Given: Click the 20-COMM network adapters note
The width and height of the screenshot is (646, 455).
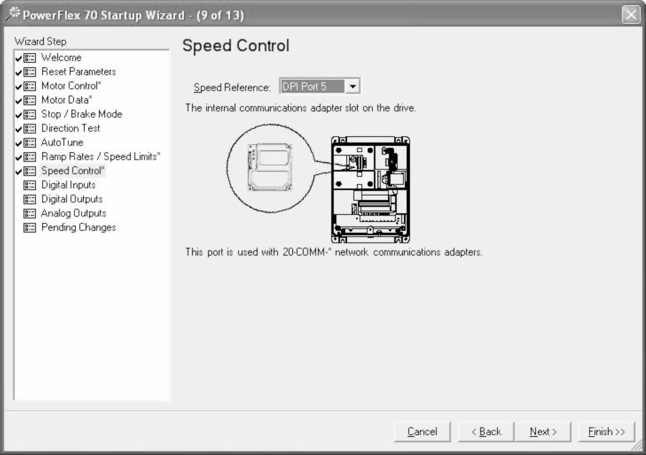Looking at the screenshot, I should click(x=333, y=252).
